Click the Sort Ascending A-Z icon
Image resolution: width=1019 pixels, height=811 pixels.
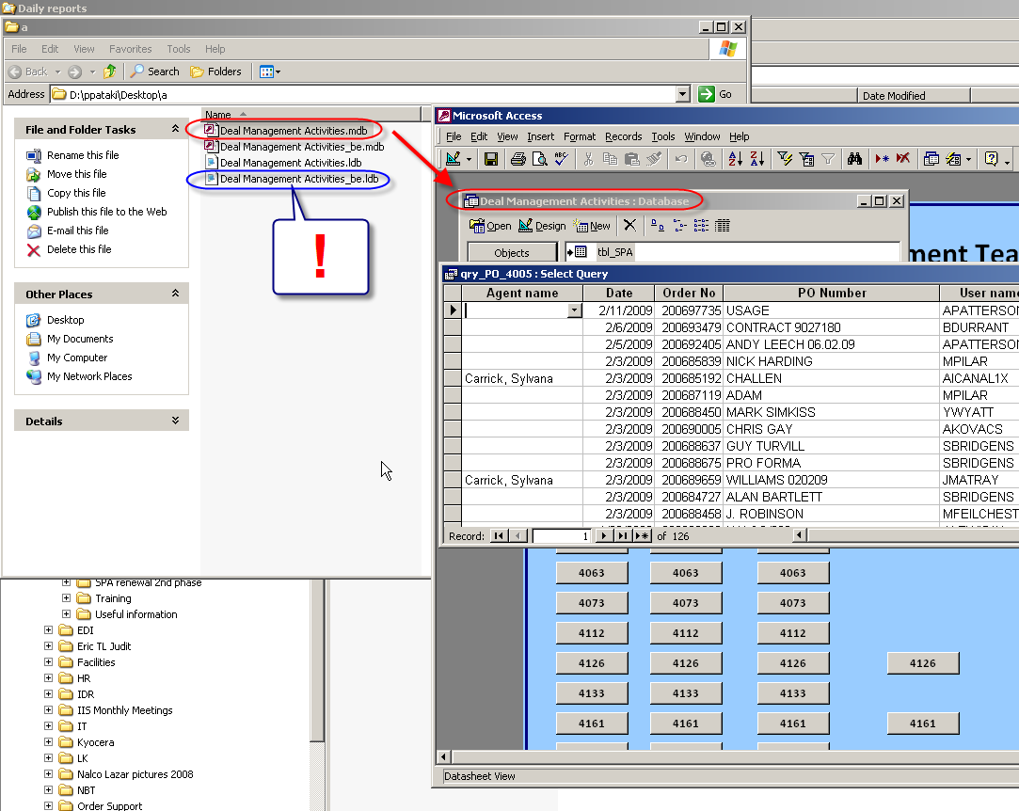735,159
